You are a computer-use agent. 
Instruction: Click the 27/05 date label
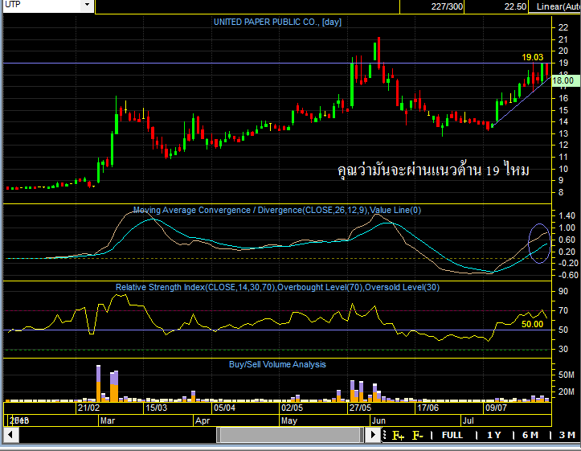pyautogui.click(x=360, y=408)
